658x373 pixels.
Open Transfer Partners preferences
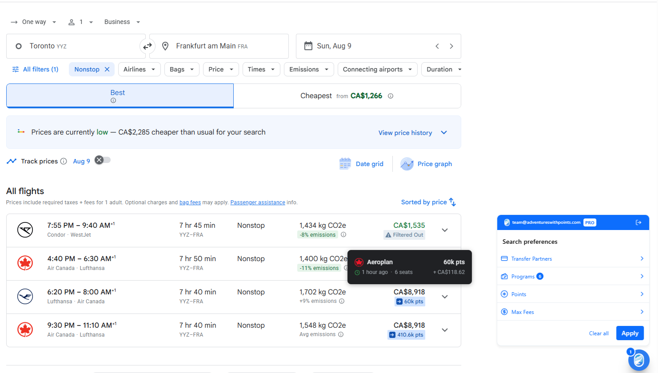573,258
